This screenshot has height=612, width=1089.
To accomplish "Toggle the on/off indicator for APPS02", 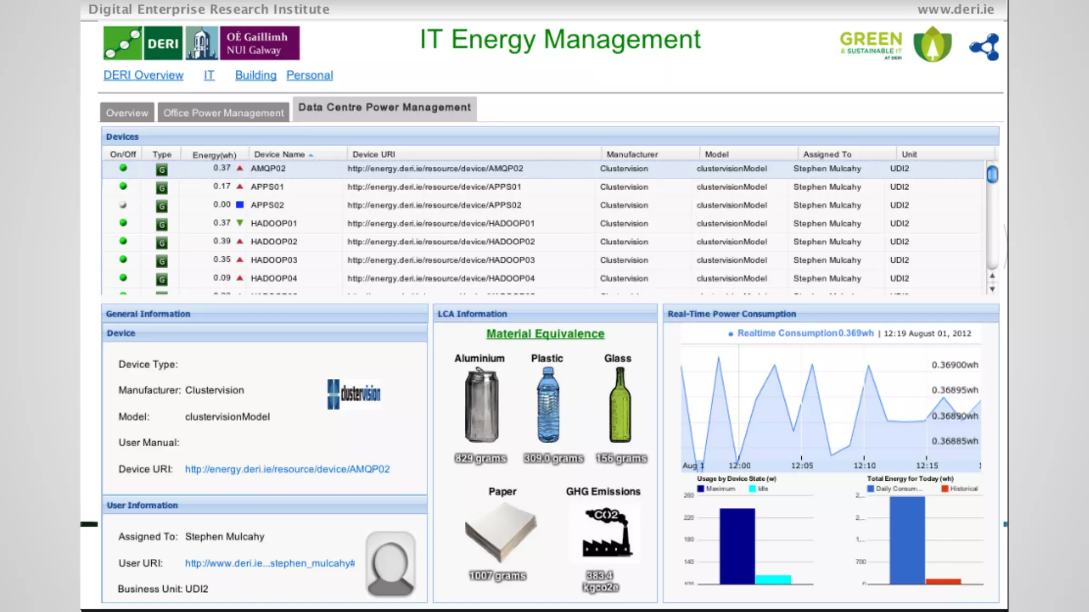I will [x=123, y=205].
